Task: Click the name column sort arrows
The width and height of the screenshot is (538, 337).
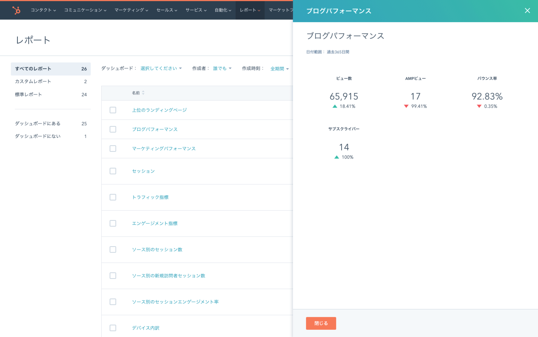Action: pos(143,93)
